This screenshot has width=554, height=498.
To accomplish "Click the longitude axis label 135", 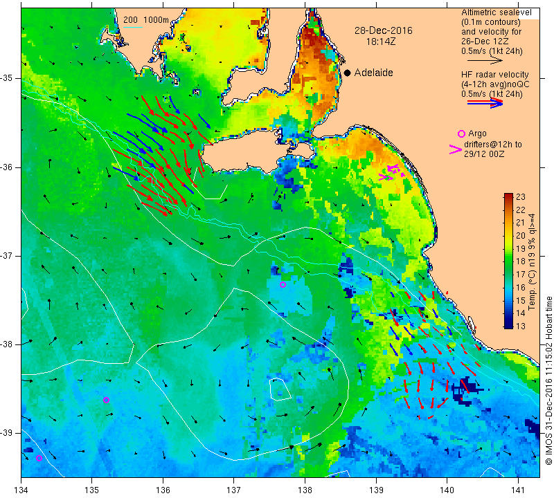I will [x=92, y=490].
